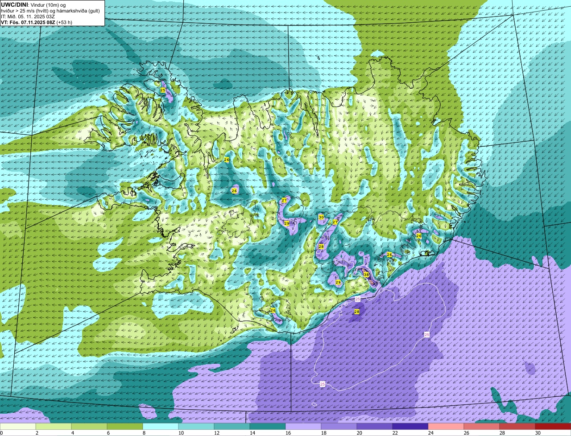The width and height of the screenshot is (571, 436).
Task: Click the pale cream 0–2 m/s legend swatch
Action: point(18,427)
